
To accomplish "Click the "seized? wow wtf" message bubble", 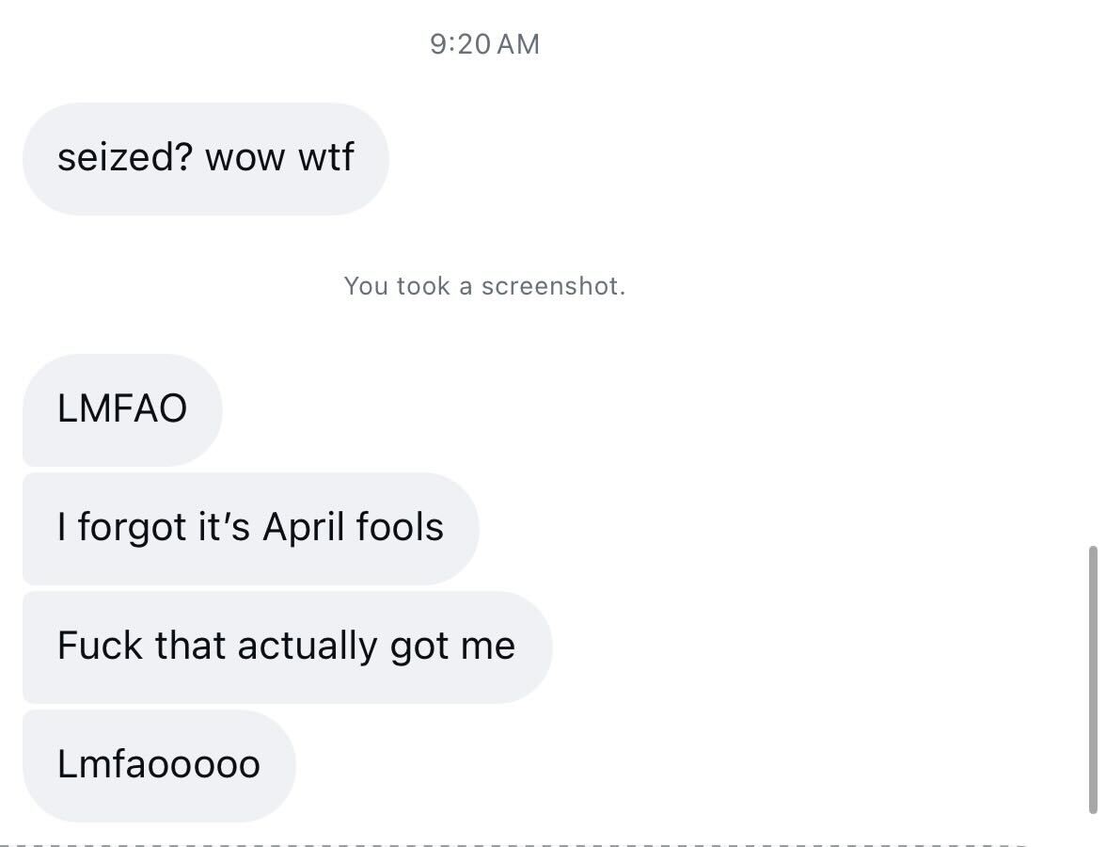I will coord(205,158).
